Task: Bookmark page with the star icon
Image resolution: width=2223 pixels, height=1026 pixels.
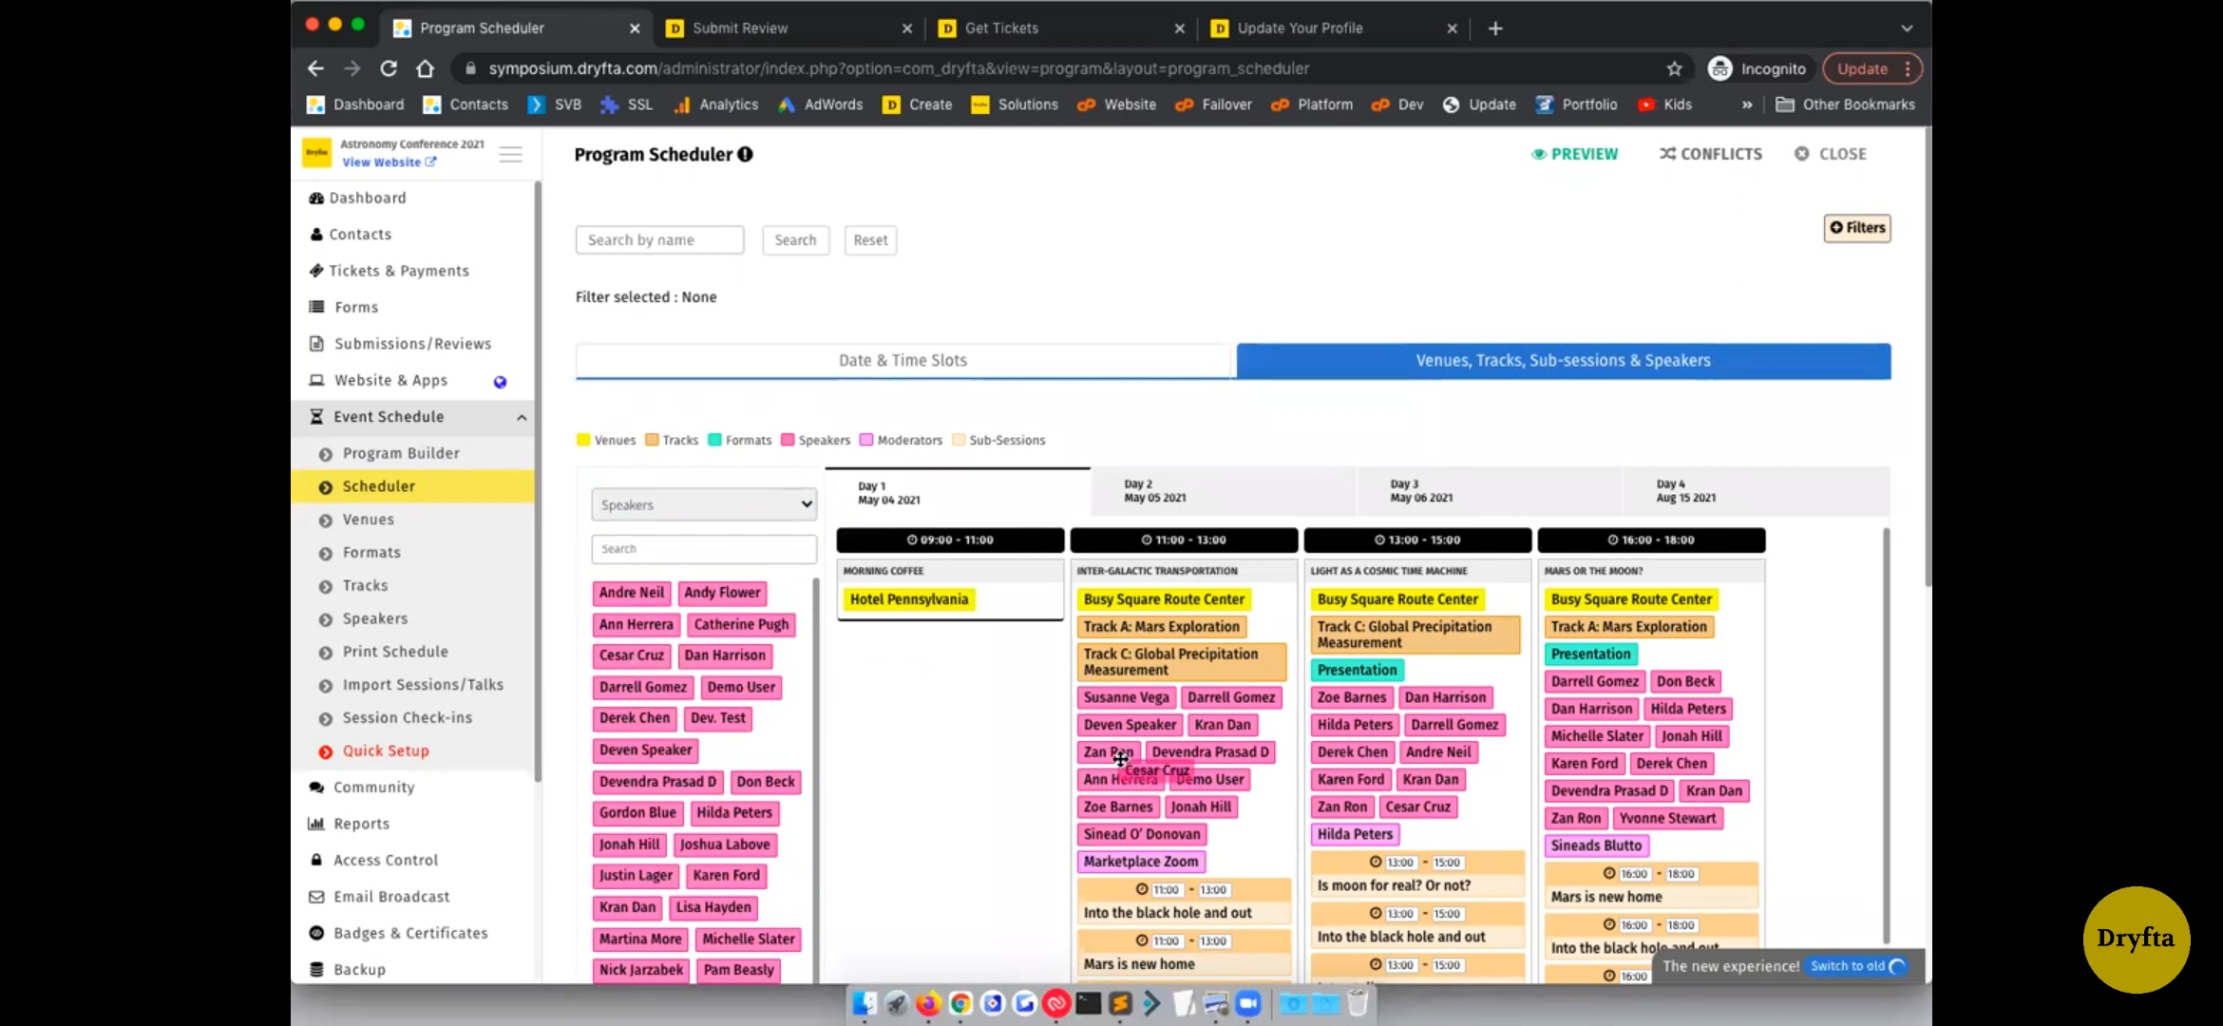Action: tap(1674, 68)
